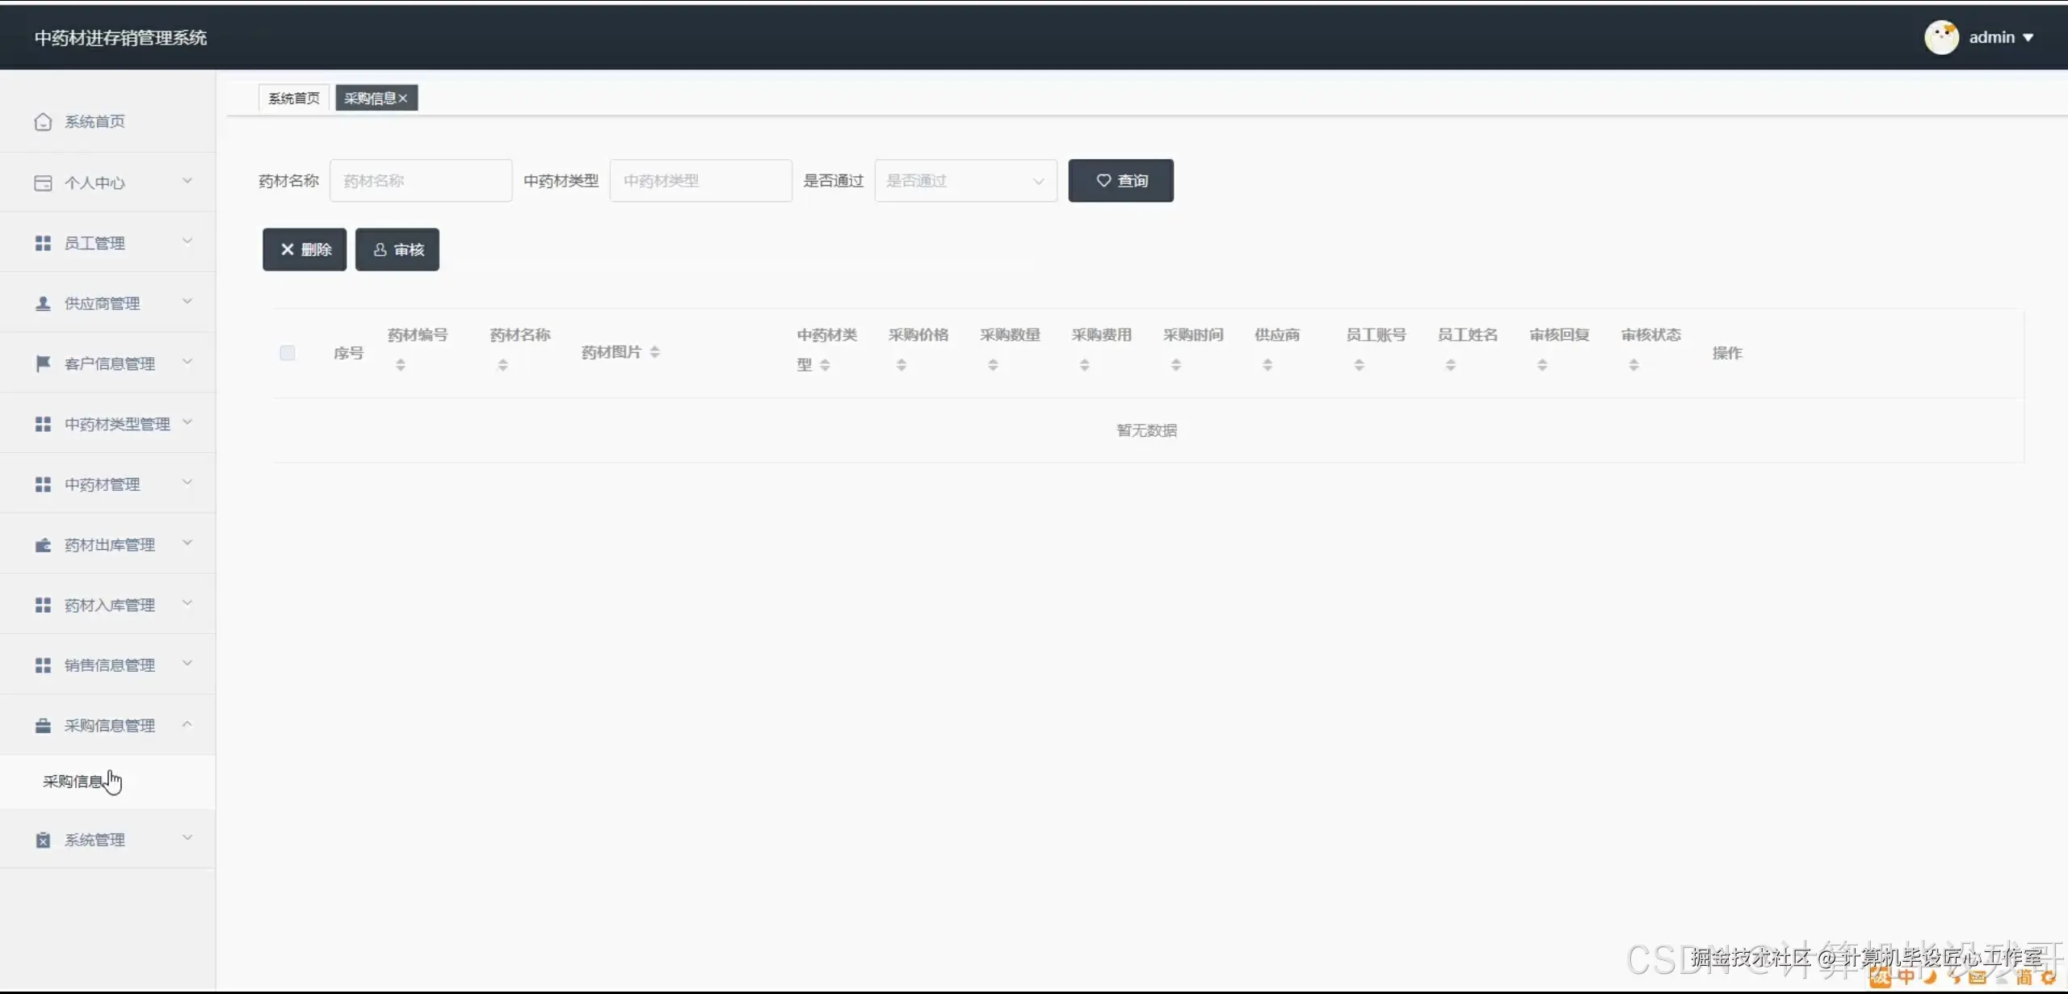Click the person icon beside 供应商管理

click(x=43, y=304)
